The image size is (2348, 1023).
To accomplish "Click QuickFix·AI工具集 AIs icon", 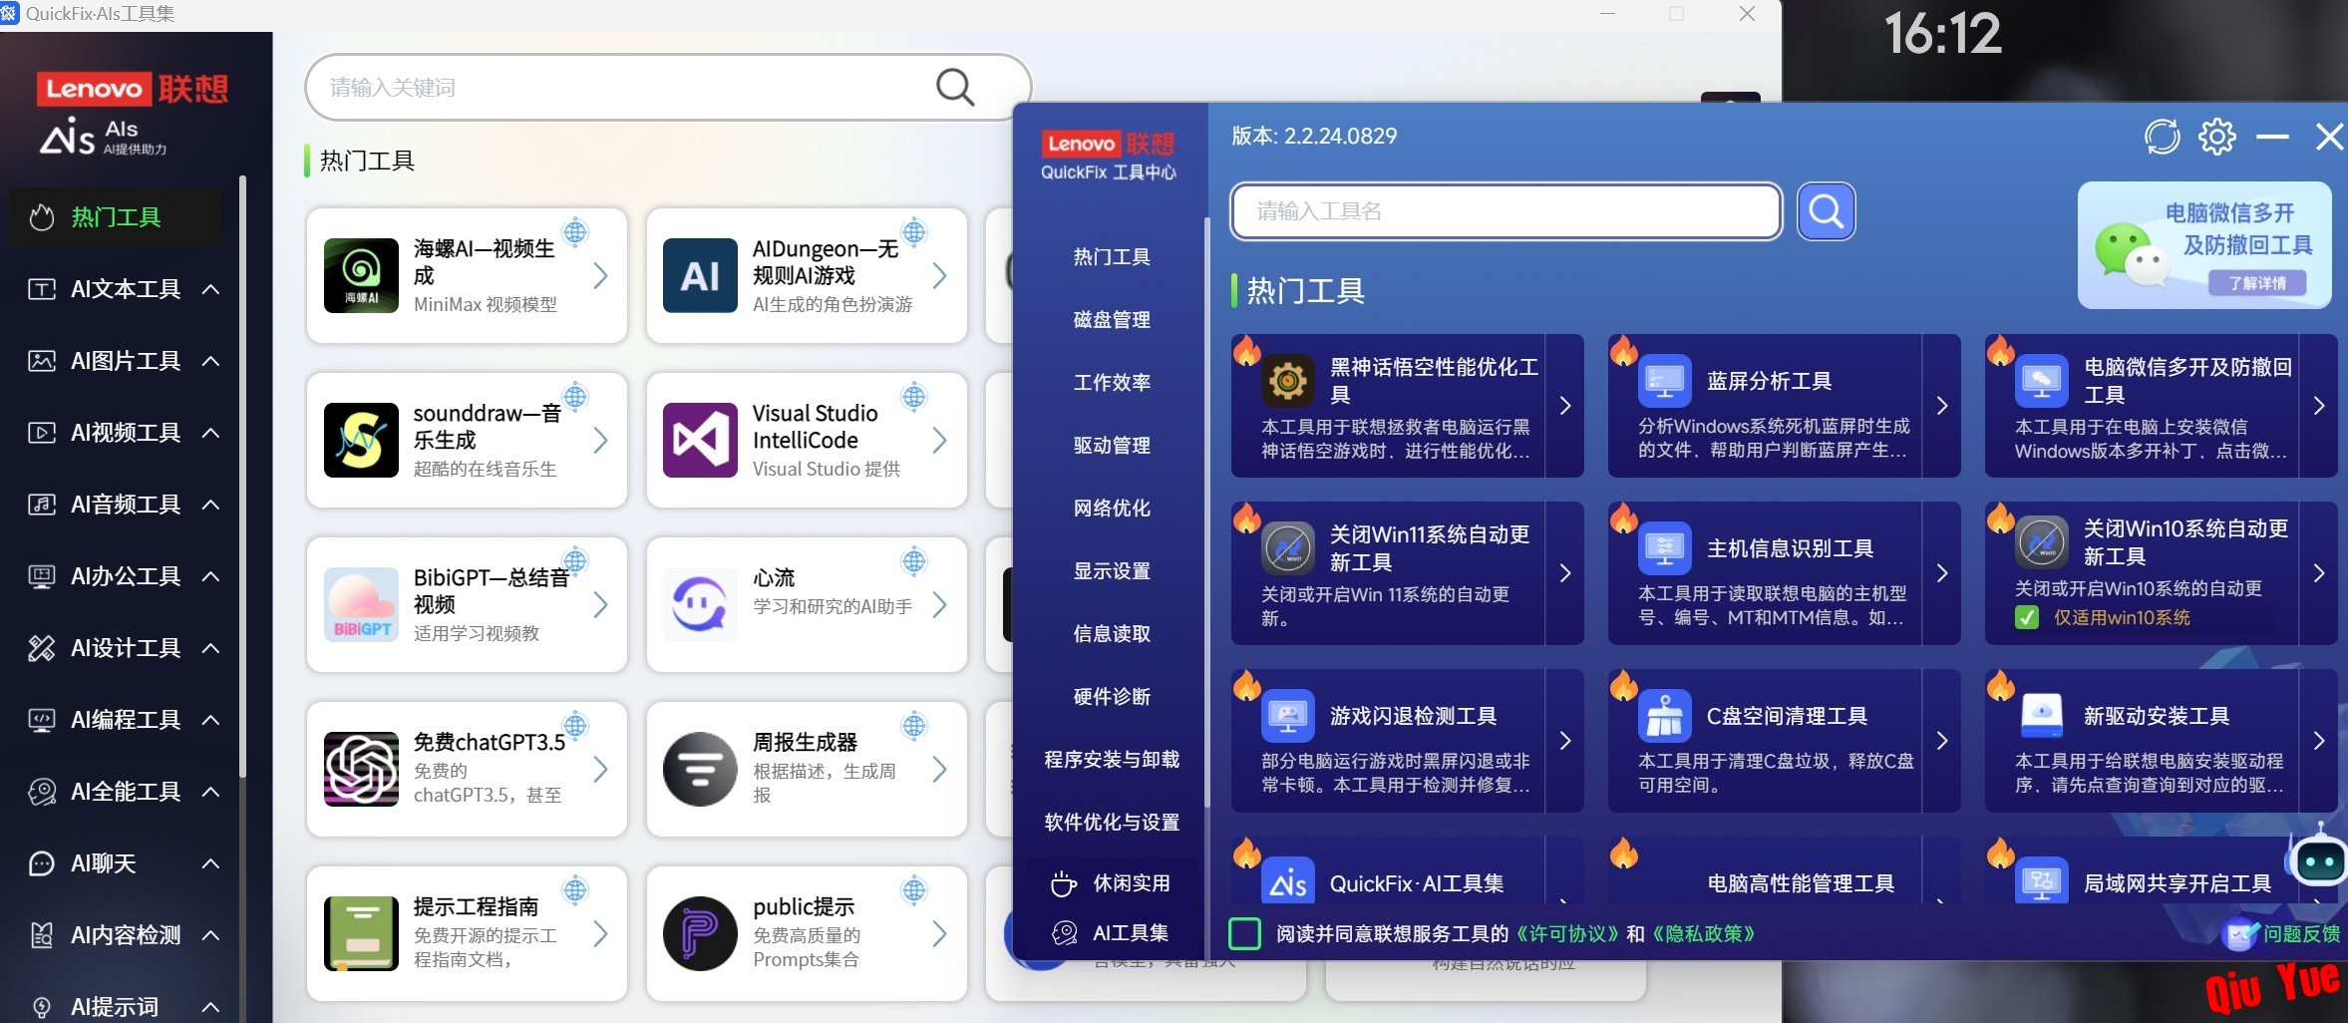I will click(x=1287, y=880).
